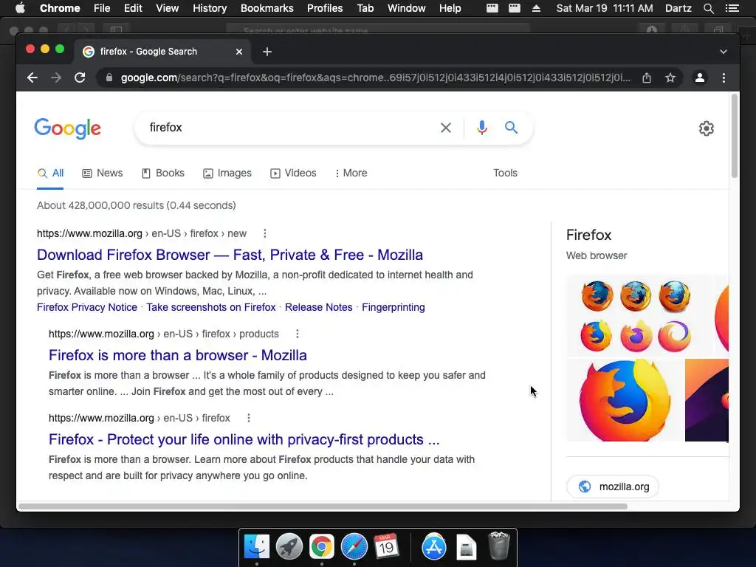This screenshot has width=756, height=567.
Task: Click the horizontal page scrollbar
Action: pyautogui.click(x=323, y=506)
